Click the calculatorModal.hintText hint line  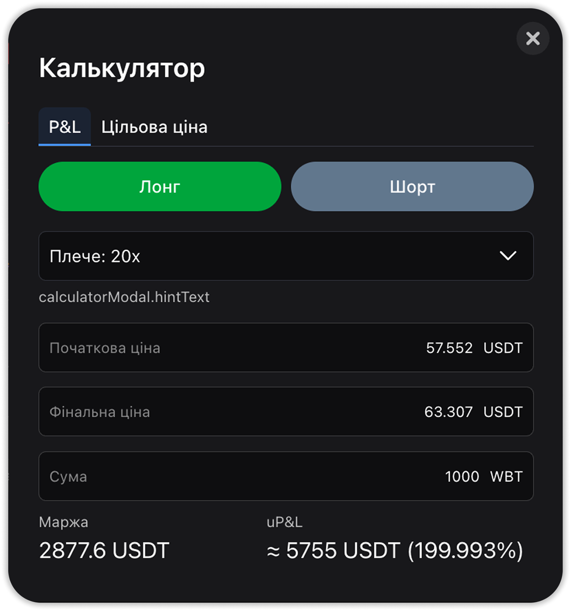(124, 297)
